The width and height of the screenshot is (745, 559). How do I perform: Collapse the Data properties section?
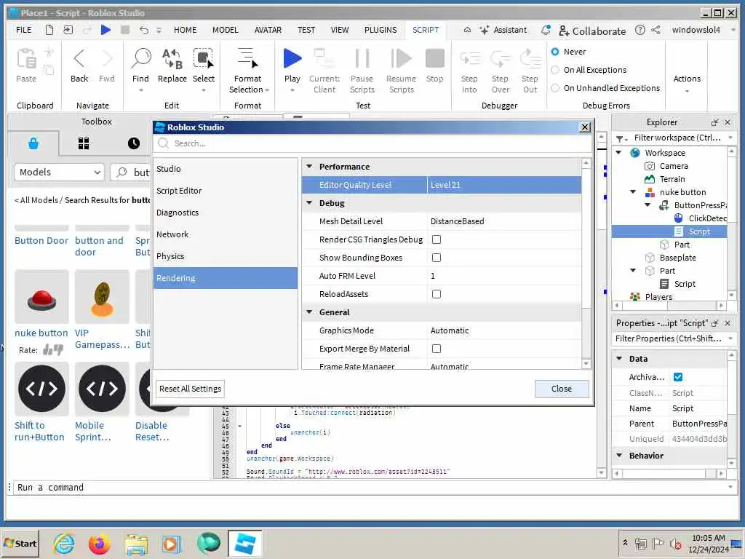coord(619,358)
